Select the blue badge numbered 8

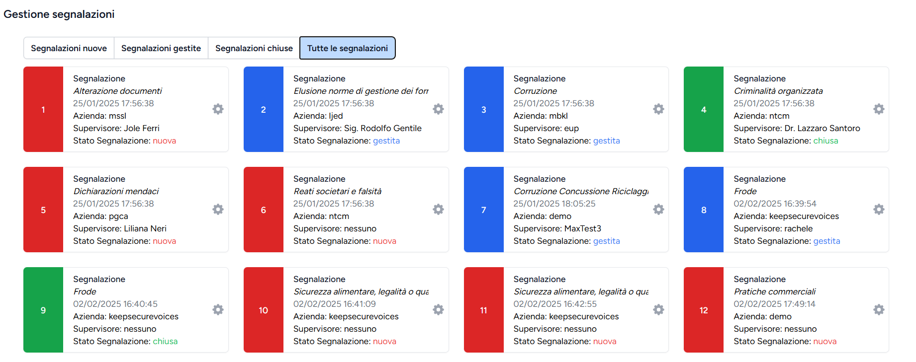[x=703, y=210]
